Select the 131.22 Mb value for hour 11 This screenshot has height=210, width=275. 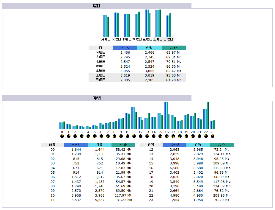pos(123,200)
